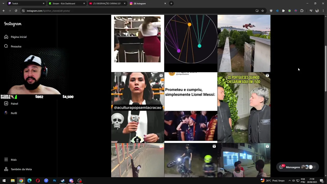Open Windows notification center
The height and width of the screenshot is (184, 327).
(x=322, y=181)
